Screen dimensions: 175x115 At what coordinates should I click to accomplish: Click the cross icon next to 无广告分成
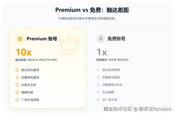(x=98, y=100)
